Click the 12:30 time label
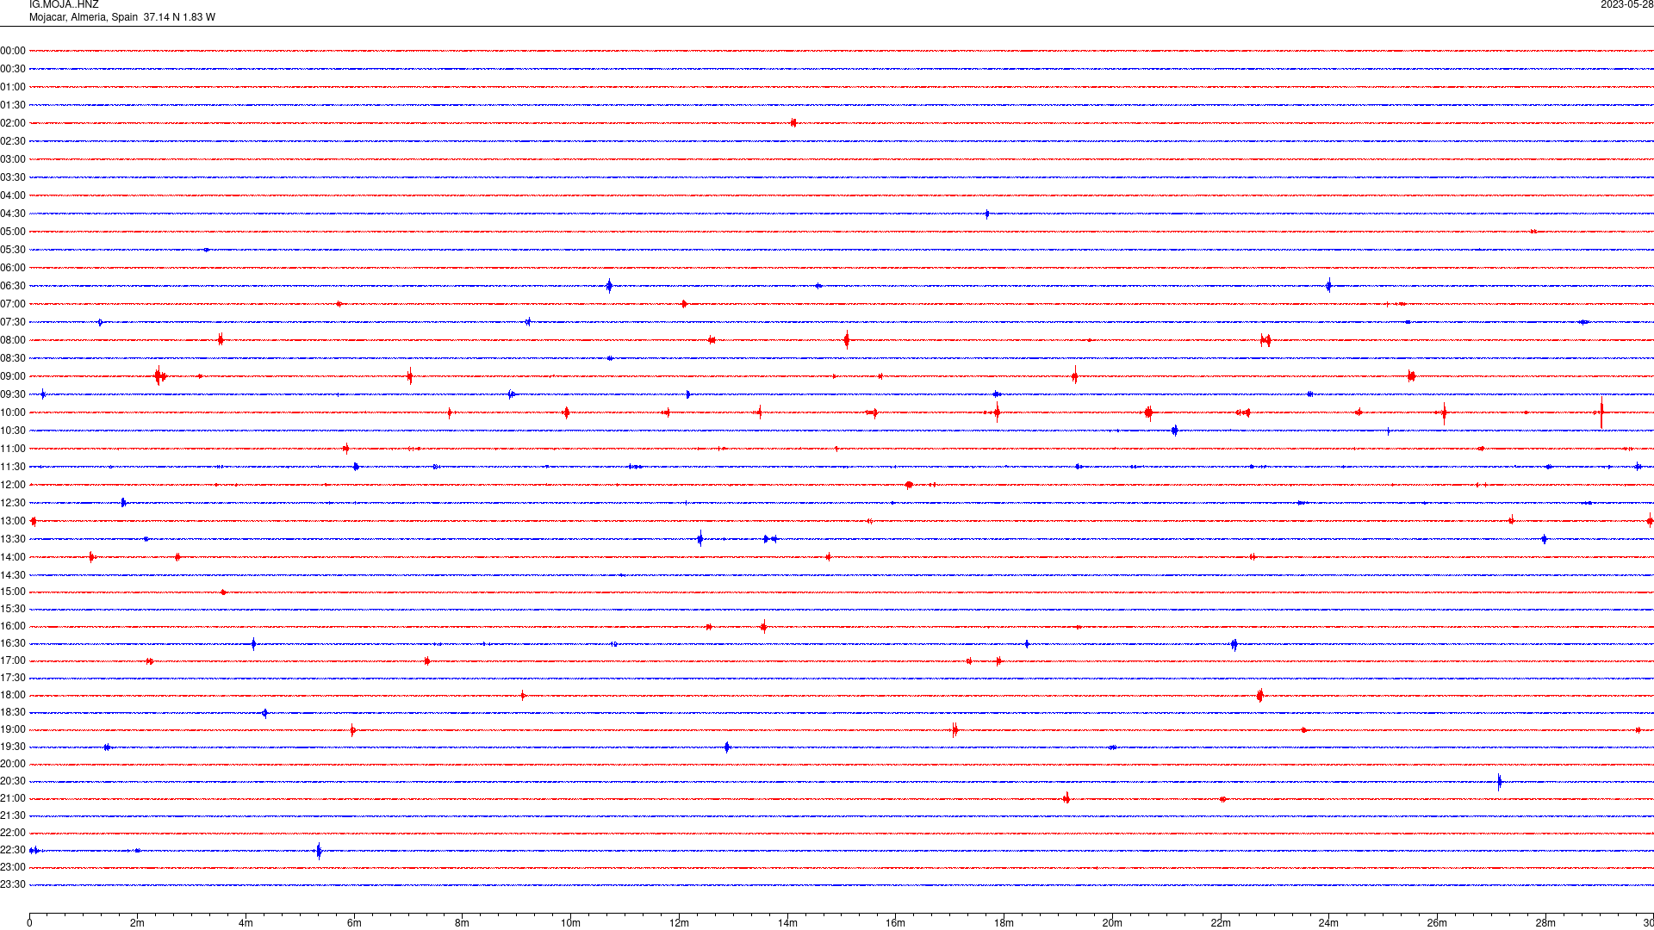 tap(13, 503)
